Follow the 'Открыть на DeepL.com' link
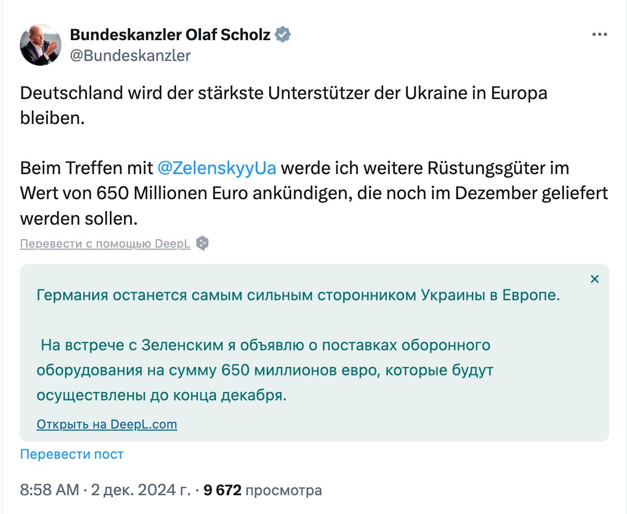The image size is (627, 514). [x=107, y=424]
